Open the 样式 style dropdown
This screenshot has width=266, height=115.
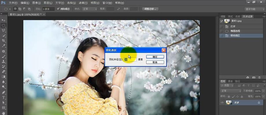click(x=90, y=9)
